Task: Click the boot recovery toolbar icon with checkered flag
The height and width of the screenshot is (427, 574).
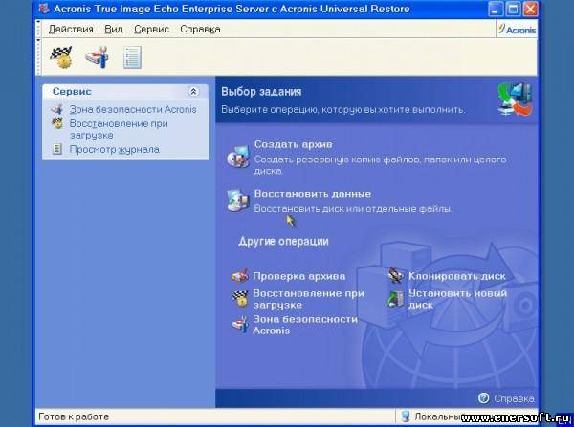Action: (61, 57)
